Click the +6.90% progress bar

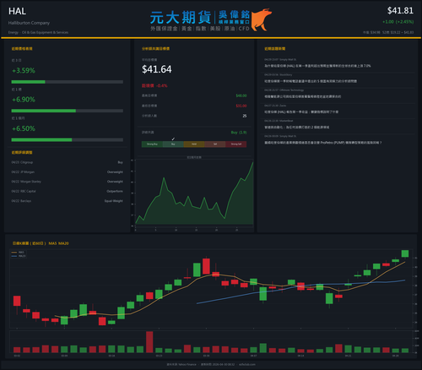68,111
